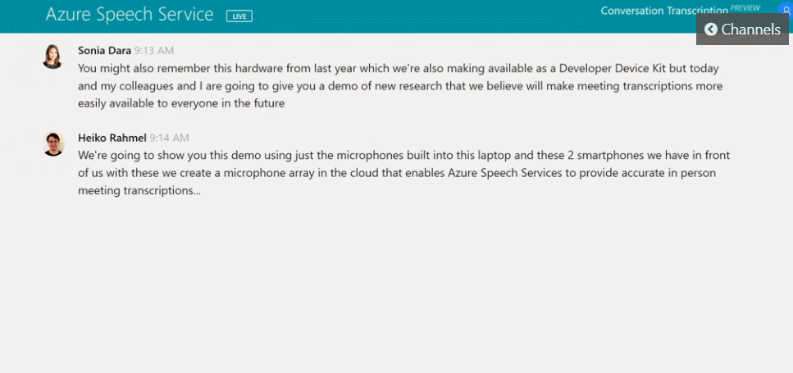Open Heiko Rahmel's avatar photo
This screenshot has height=373, width=793.
53,144
